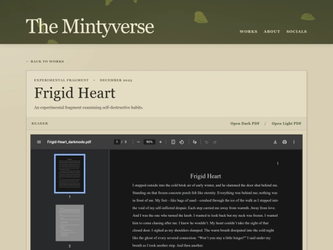The image size is (333, 250).
Task: Click the page number input field
Action: point(117,142)
